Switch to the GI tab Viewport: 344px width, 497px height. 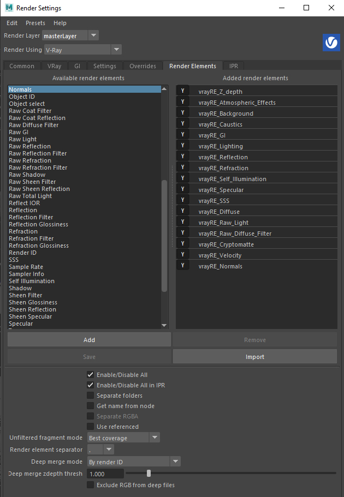coord(77,66)
